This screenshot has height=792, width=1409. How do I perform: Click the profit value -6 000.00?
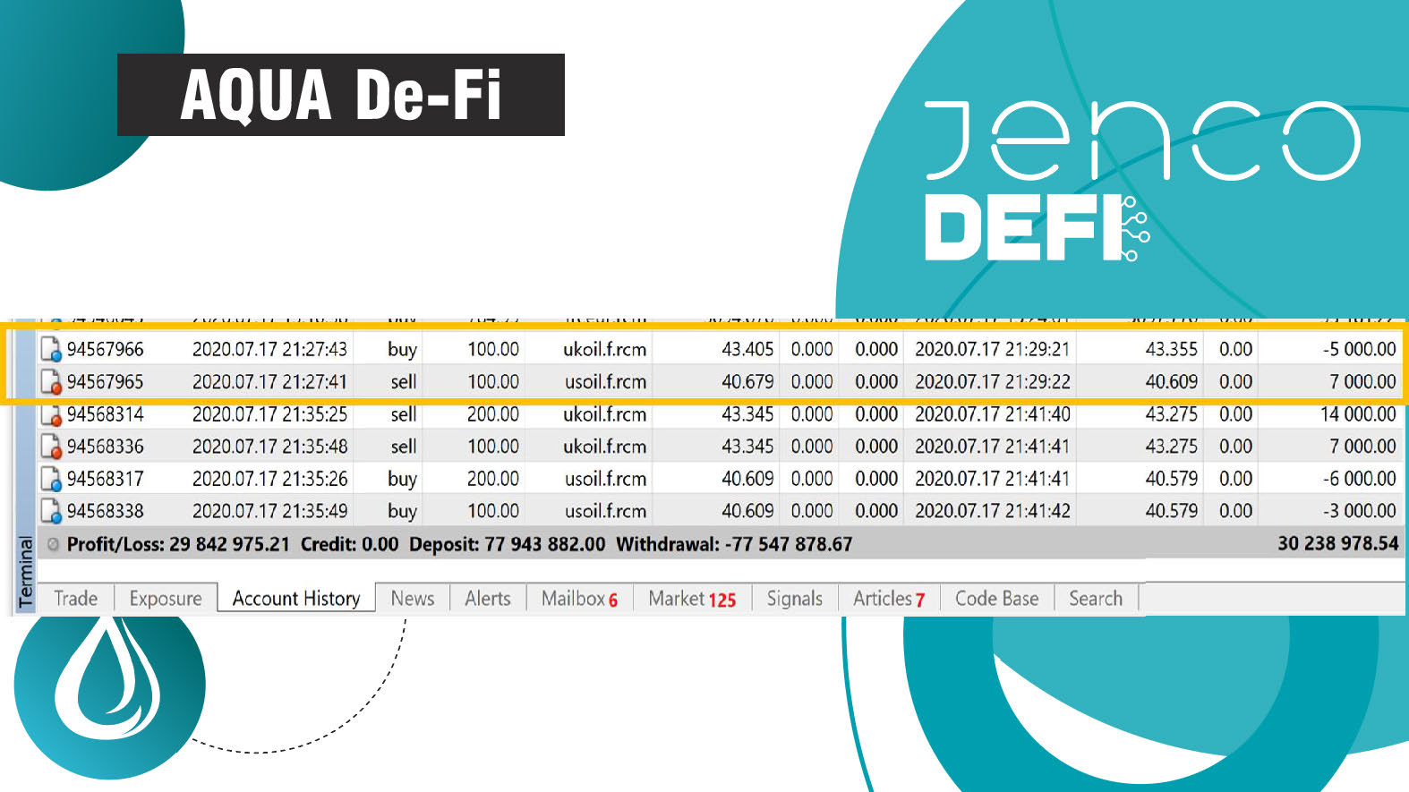[1360, 479]
